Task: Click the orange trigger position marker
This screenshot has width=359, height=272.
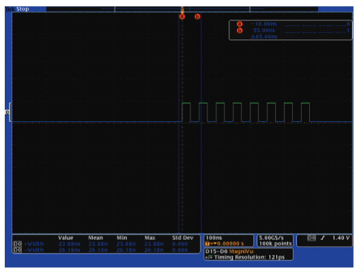Action: [x=182, y=10]
